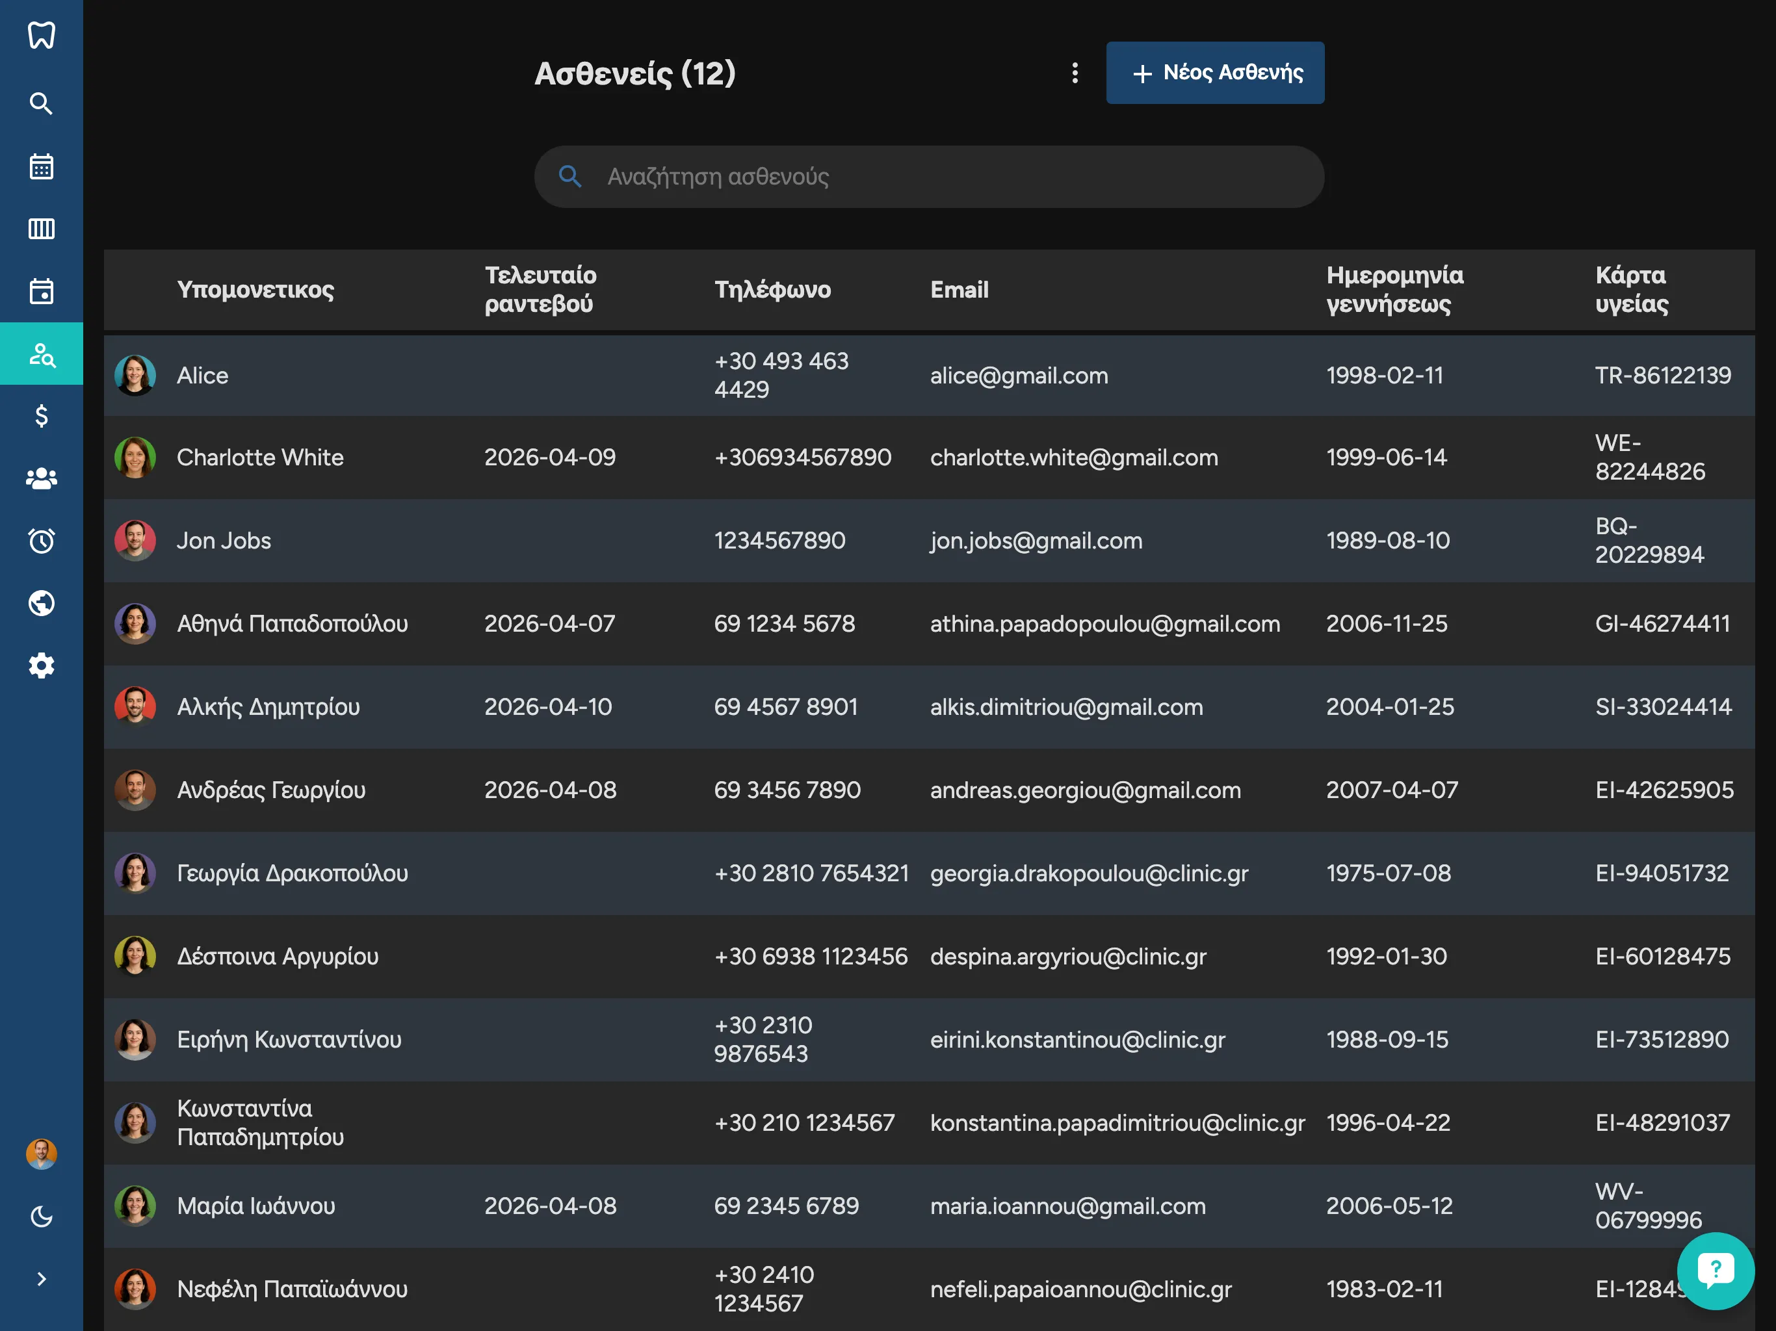Open the alarm clock reminders icon
The height and width of the screenshot is (1331, 1776).
tap(41, 540)
